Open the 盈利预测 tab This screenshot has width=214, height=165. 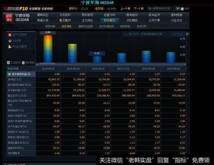(x=177, y=15)
